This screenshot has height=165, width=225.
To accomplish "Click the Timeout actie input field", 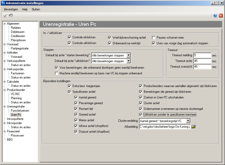I will (x=202, y=61).
